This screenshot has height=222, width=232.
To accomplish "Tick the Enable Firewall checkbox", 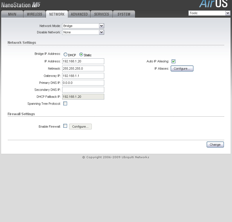I will 65,126.
